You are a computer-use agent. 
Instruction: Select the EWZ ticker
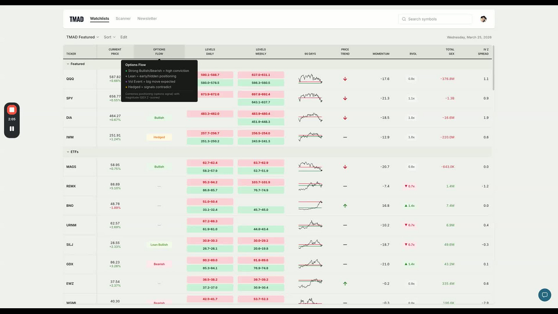(x=70, y=284)
